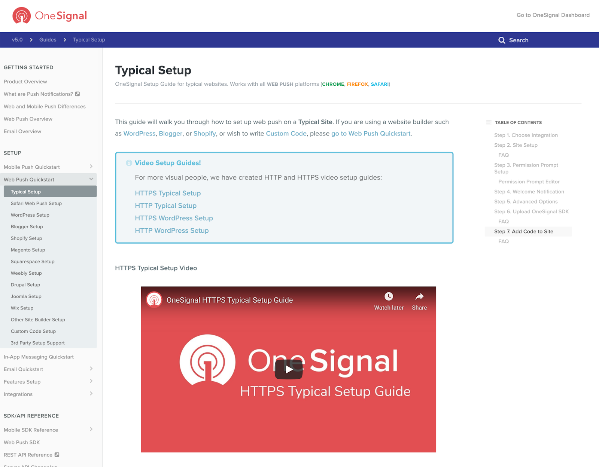The image size is (599, 467).
Task: Jump to Step 3. Permission Prompt Setup
Action: tap(526, 168)
